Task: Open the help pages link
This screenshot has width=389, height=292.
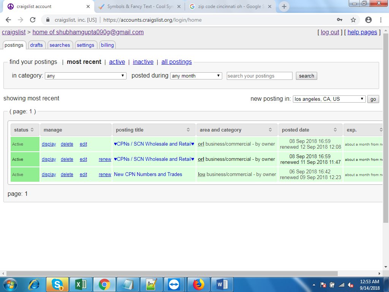Action: pyautogui.click(x=362, y=32)
